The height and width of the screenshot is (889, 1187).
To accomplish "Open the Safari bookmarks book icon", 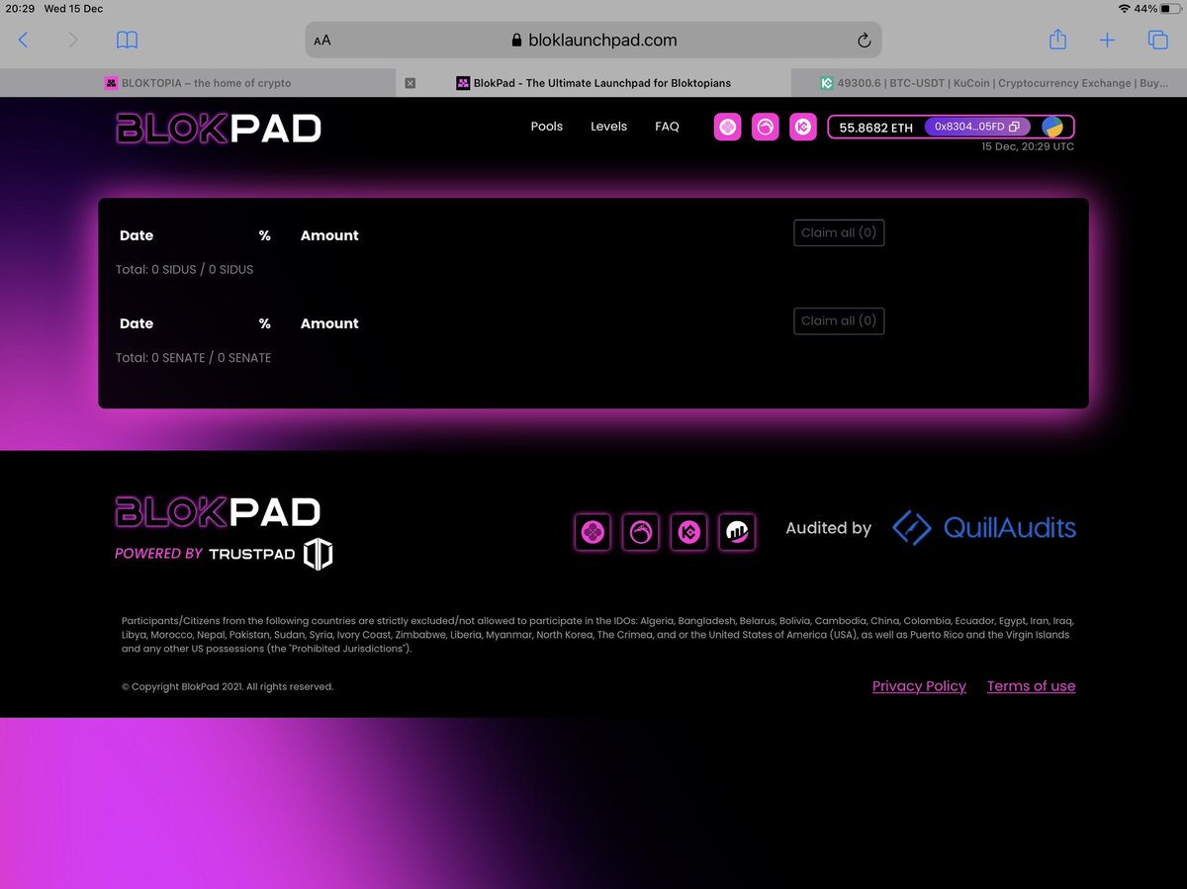I will (x=127, y=41).
